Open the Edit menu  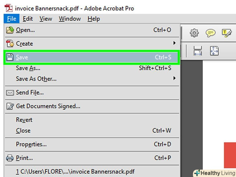28,19
